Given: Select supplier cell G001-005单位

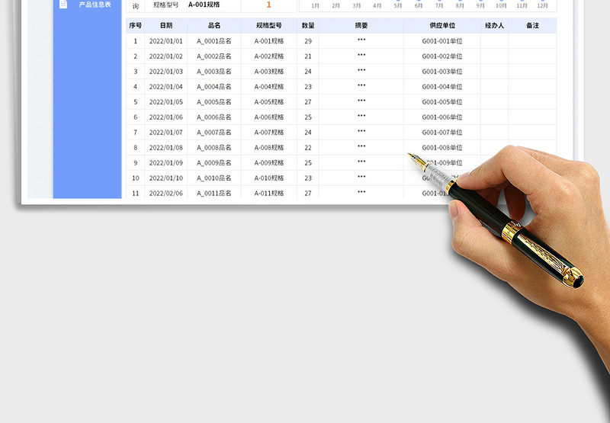Looking at the screenshot, I should [x=442, y=102].
